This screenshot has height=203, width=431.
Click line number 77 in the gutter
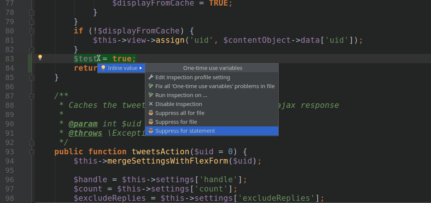(x=10, y=3)
